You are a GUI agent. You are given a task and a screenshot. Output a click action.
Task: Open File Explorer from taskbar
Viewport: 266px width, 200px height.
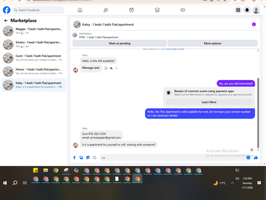[x=46, y=171]
